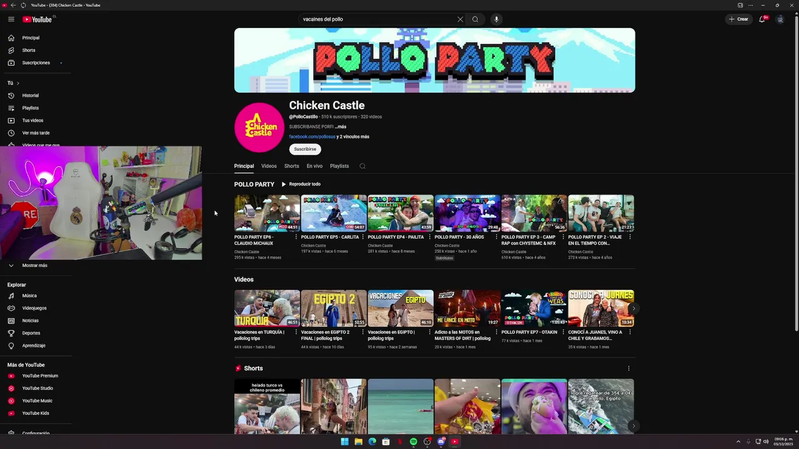Image resolution: width=799 pixels, height=449 pixels.
Task: Open POLLO PARTY - 30 AÑOS thumbnail
Action: (468, 213)
